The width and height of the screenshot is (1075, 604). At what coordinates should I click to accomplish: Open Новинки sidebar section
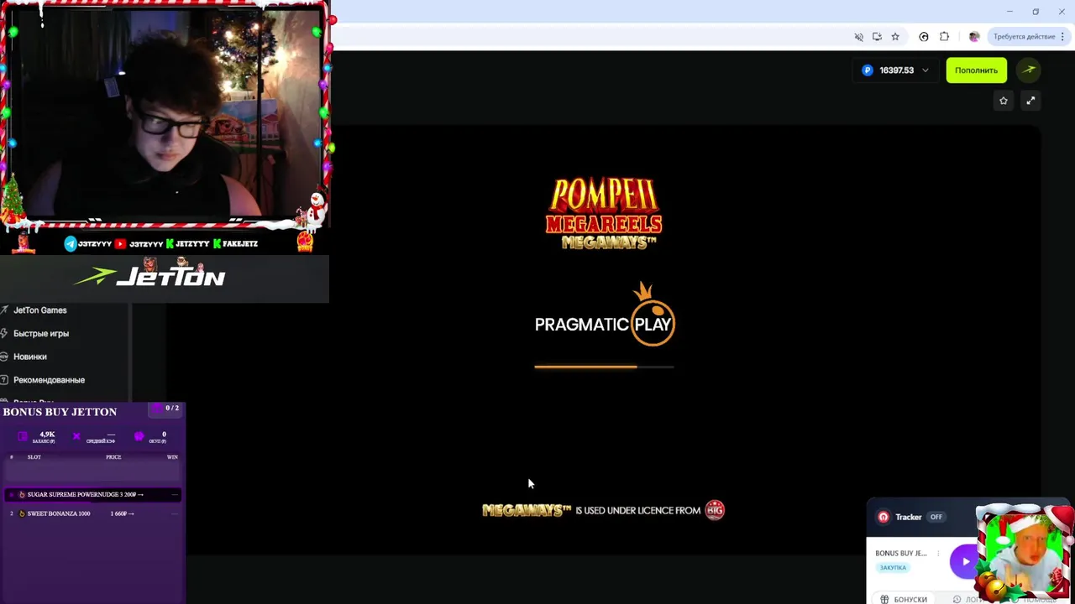click(29, 357)
